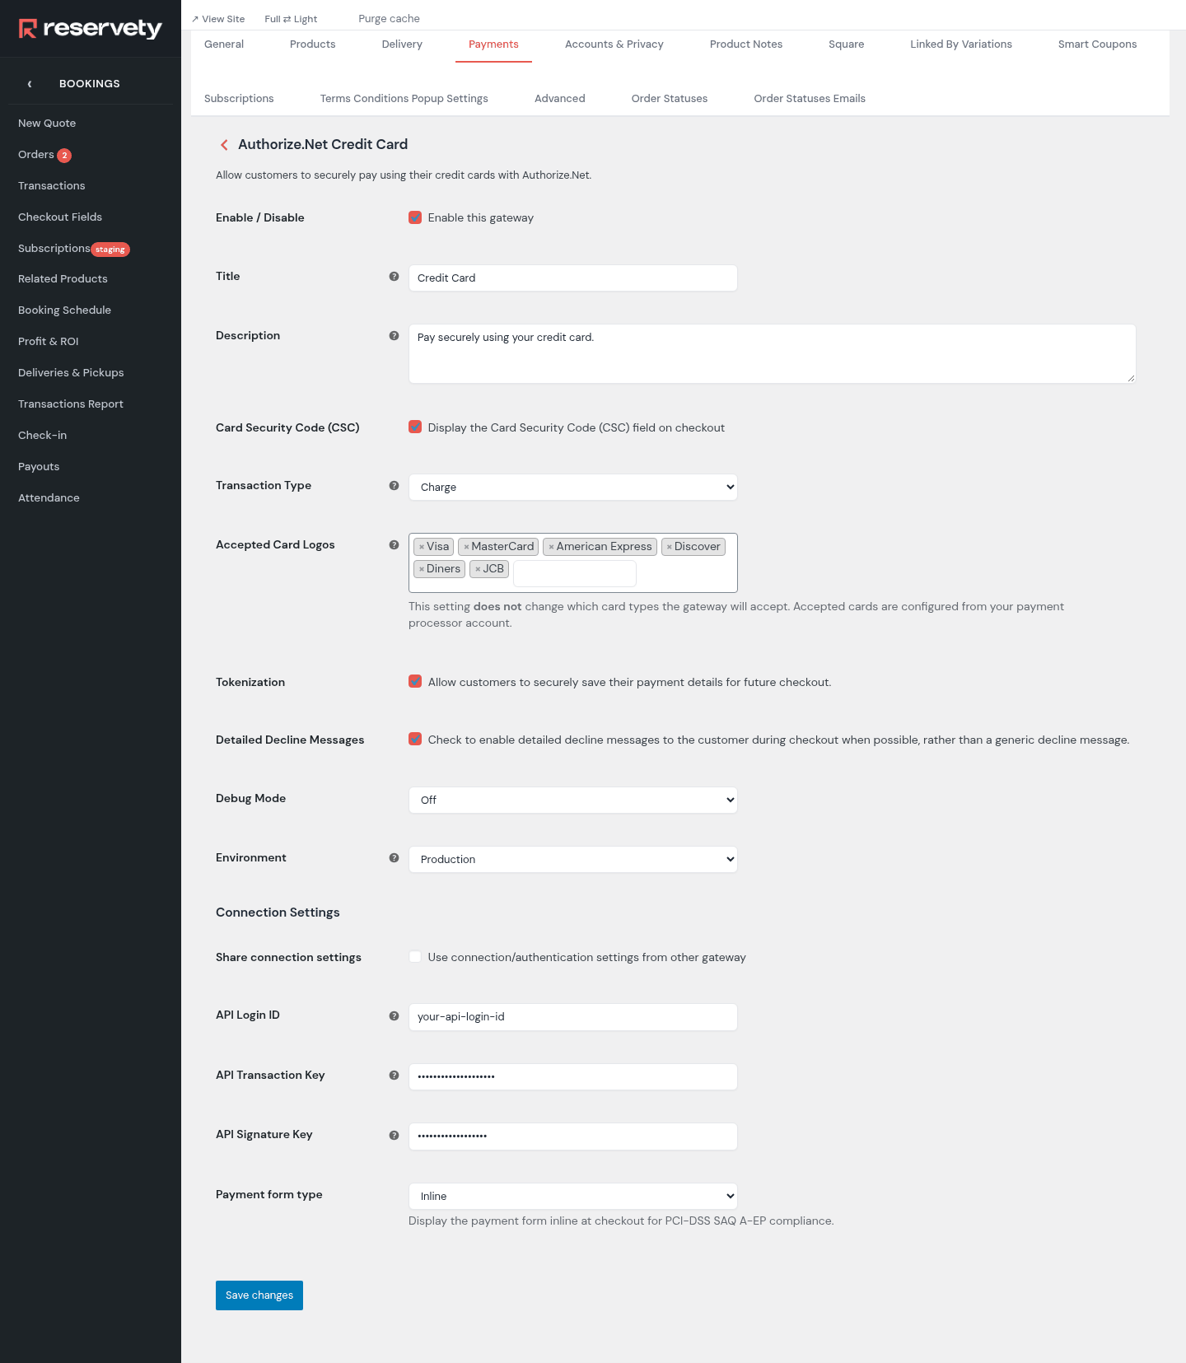Click the Description text area
The height and width of the screenshot is (1363, 1186).
tap(773, 353)
